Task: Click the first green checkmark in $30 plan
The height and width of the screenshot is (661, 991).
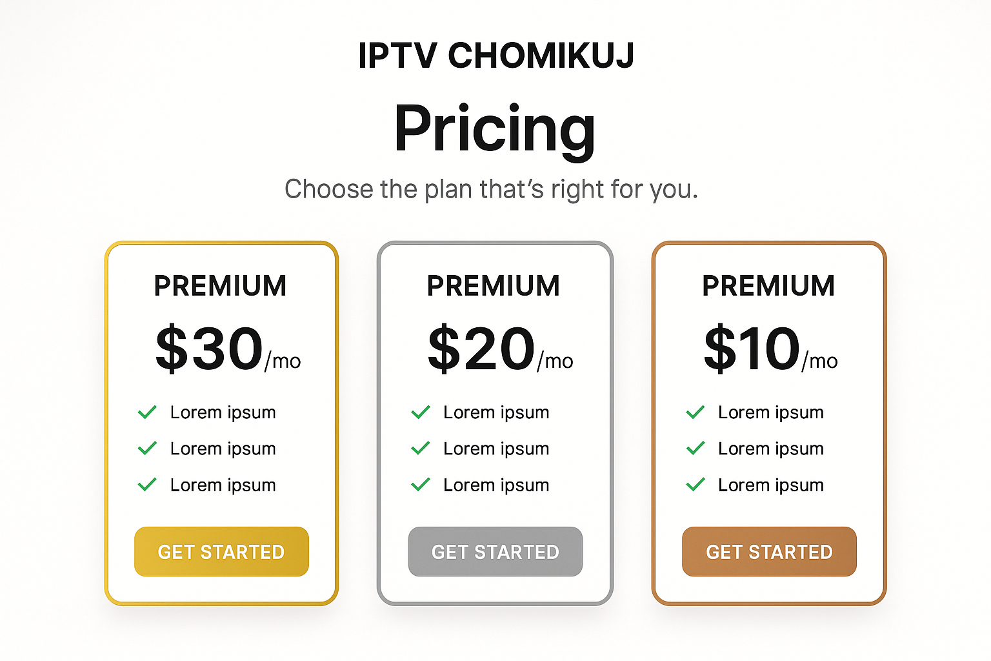Action: [x=147, y=412]
